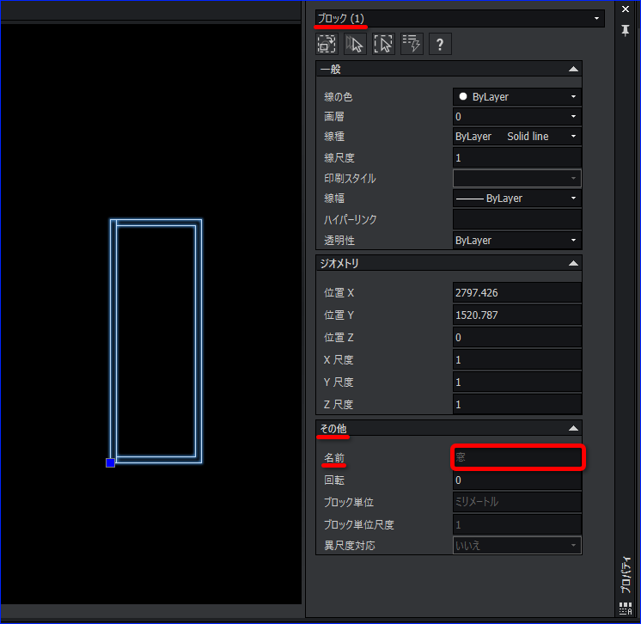Click the 透明性 label
This screenshot has height=624, width=641.
[x=339, y=241]
